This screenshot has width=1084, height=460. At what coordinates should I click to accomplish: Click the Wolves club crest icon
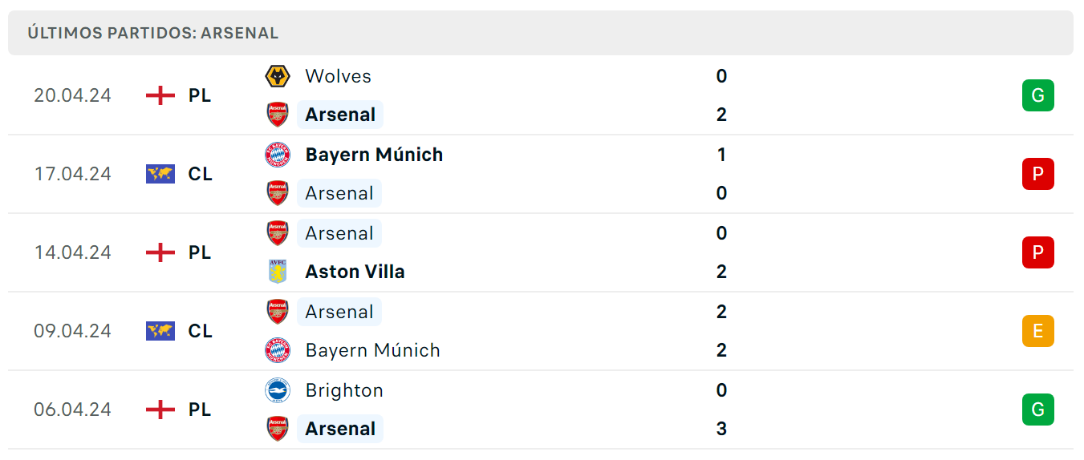278,76
